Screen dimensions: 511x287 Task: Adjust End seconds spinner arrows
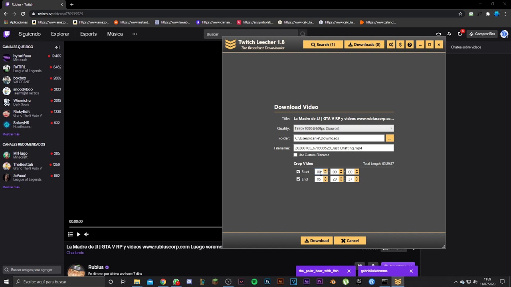pos(357,179)
